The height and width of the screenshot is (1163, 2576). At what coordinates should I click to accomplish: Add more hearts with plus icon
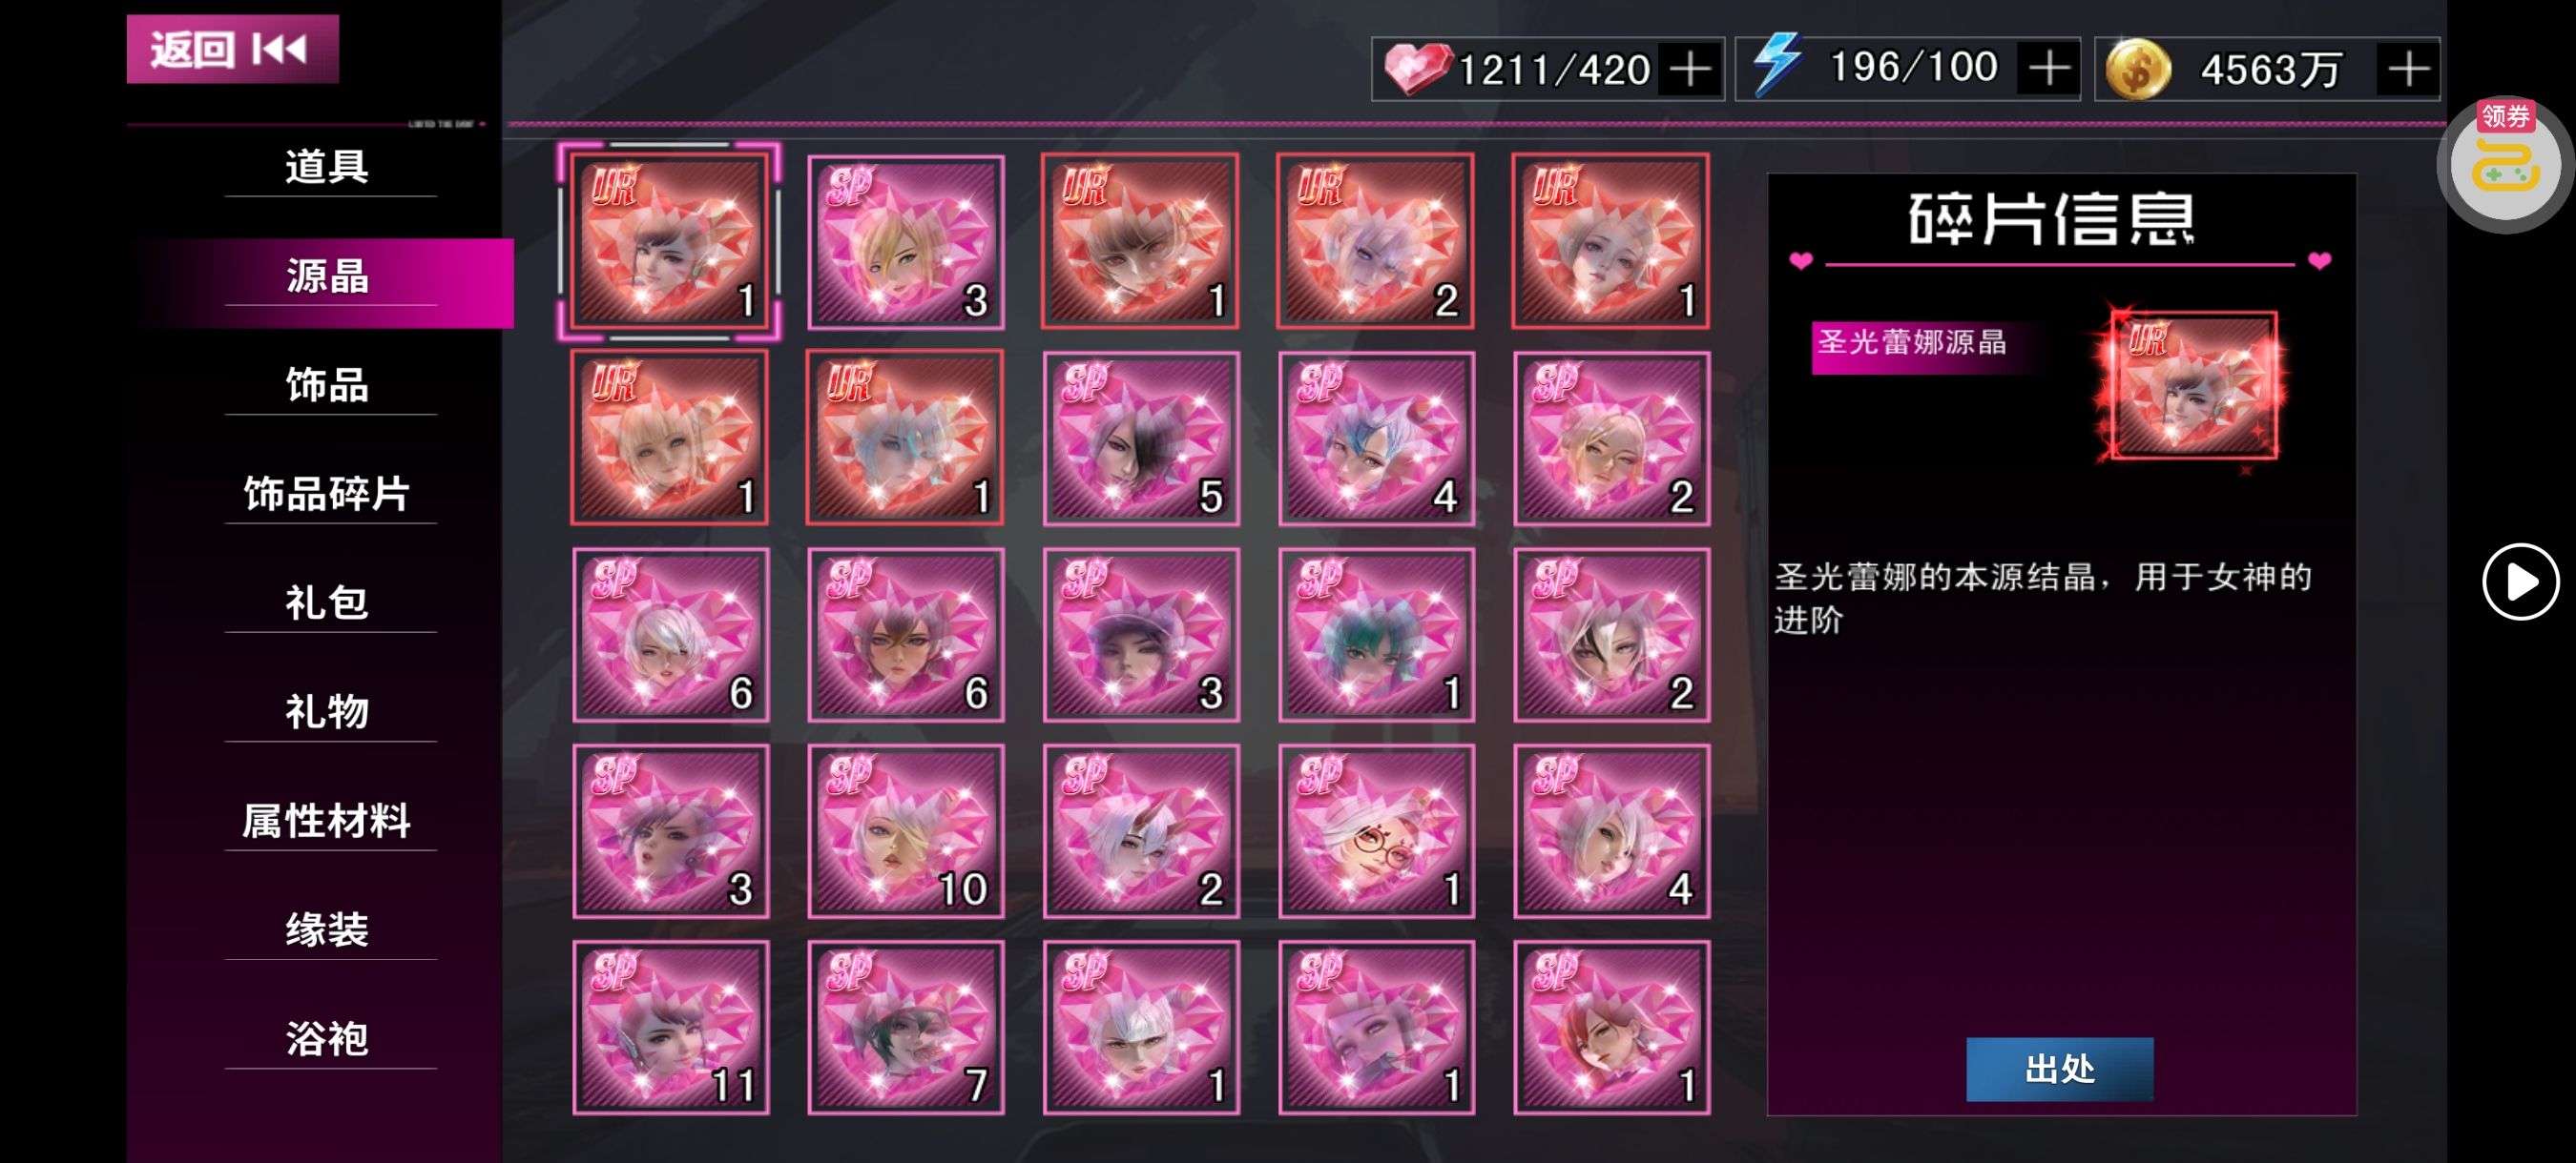1690,70
